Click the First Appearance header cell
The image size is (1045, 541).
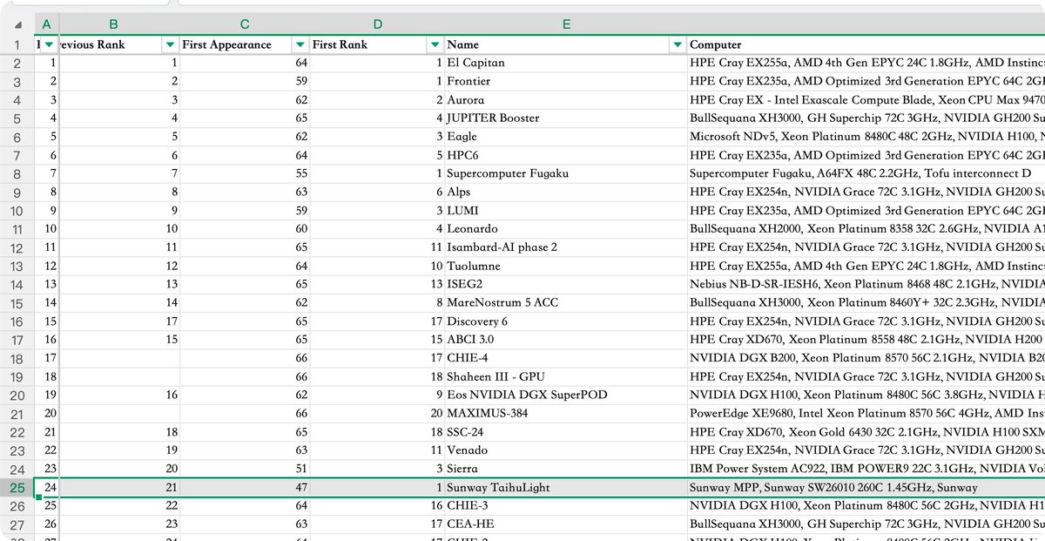coord(245,44)
